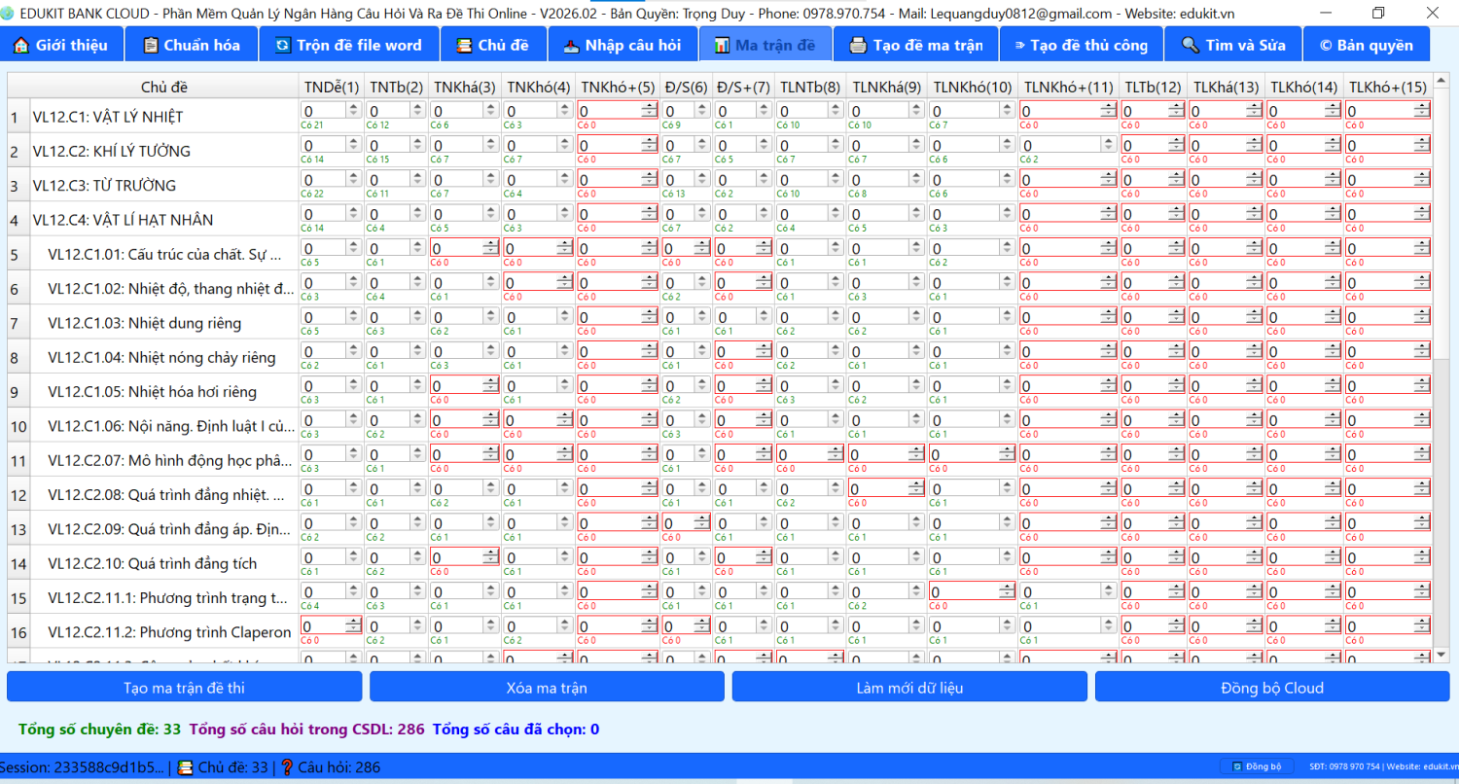Click the stacked books icon on Chủ đề tab

click(x=464, y=46)
